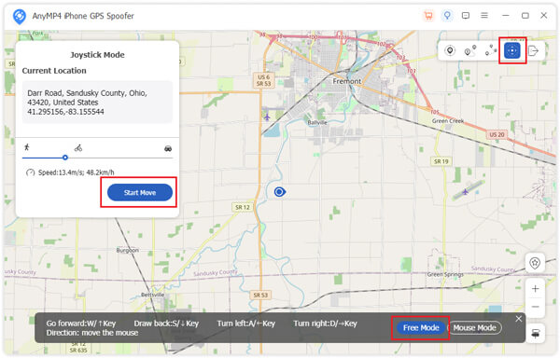Select the One-stop Mode icon
The image size is (560, 358).
coord(470,50)
